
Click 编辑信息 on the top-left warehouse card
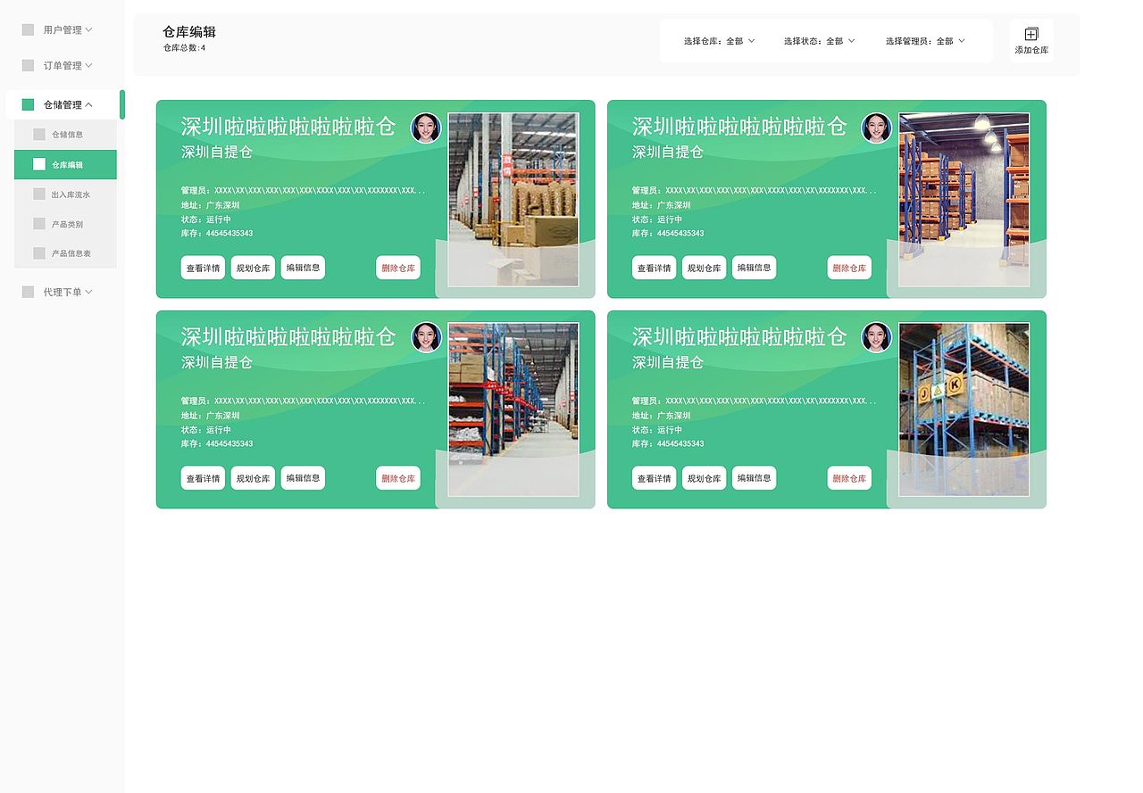coord(303,267)
